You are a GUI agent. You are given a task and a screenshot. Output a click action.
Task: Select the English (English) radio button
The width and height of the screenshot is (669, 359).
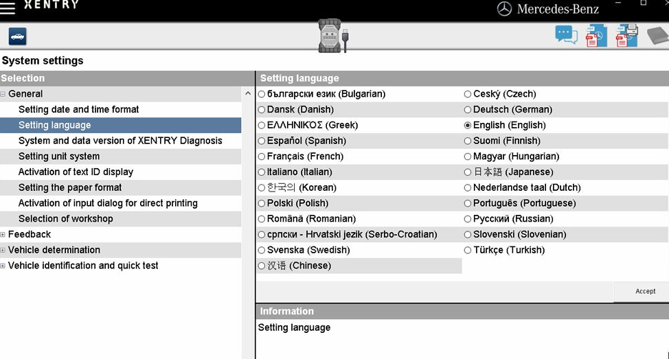coord(468,126)
